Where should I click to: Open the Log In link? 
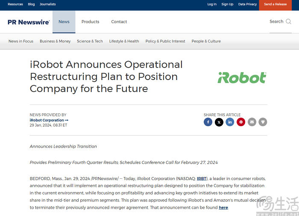[x=212, y=4]
